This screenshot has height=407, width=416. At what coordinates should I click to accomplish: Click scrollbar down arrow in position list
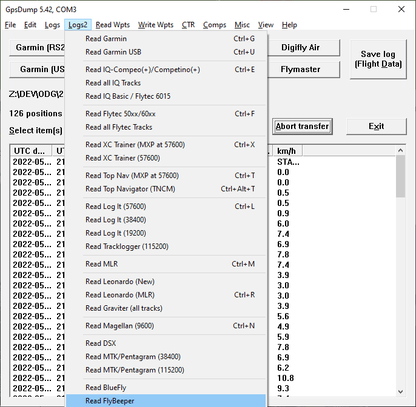point(400,391)
